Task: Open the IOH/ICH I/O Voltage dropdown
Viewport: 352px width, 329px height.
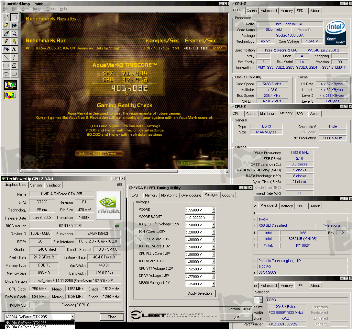Action: 213,225
